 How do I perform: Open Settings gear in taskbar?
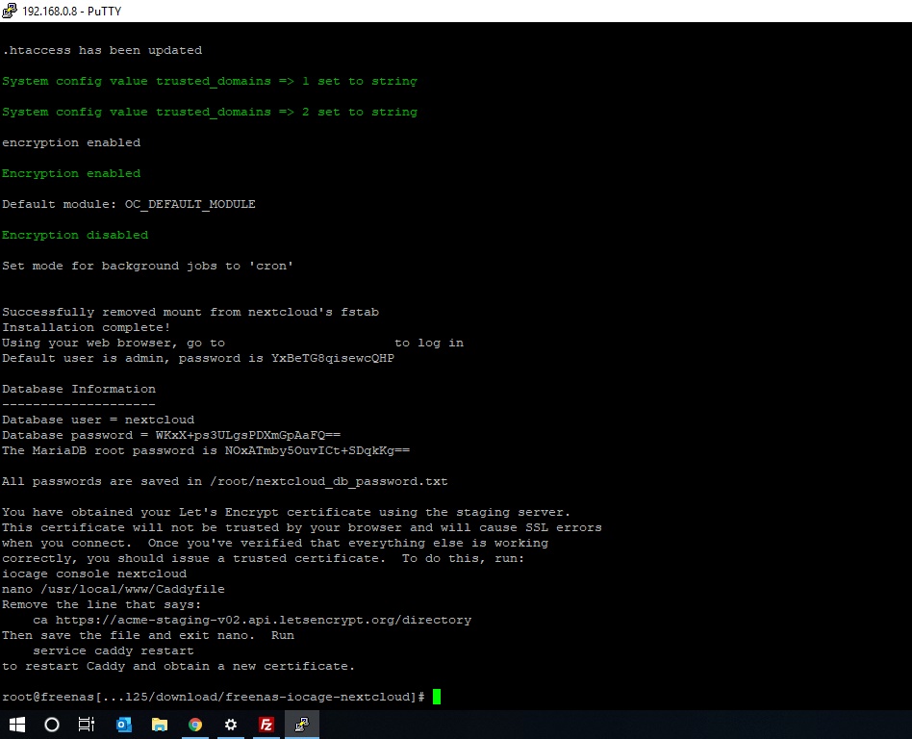(x=231, y=725)
